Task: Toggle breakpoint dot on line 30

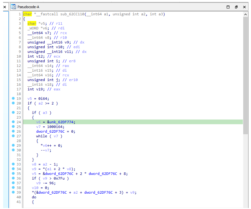Action: [13, 150]
